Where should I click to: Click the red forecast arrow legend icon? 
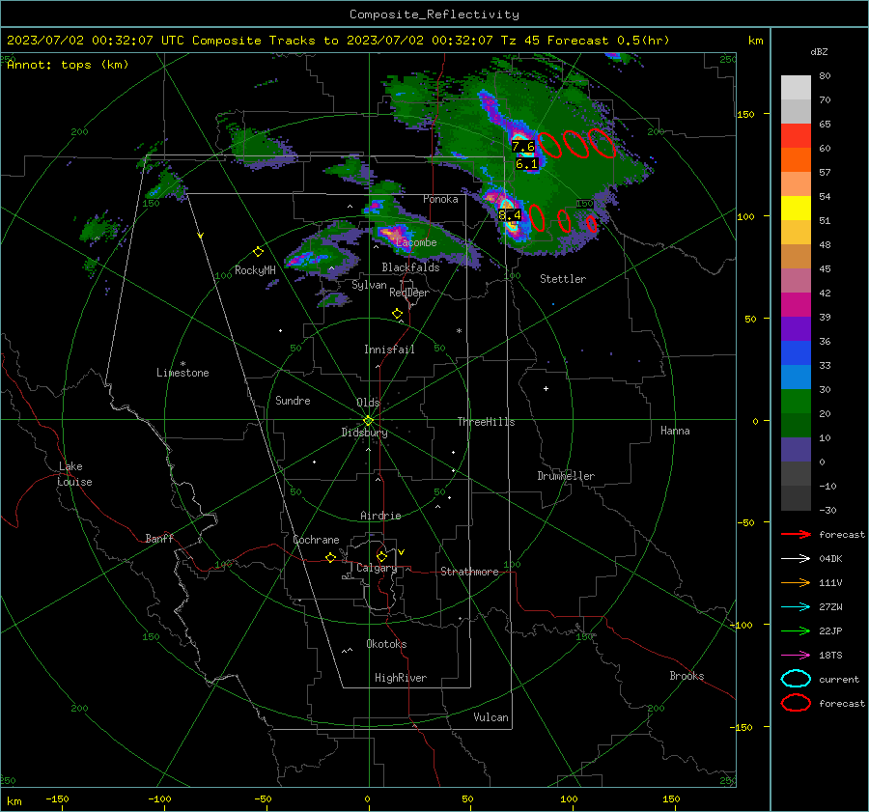click(x=796, y=534)
